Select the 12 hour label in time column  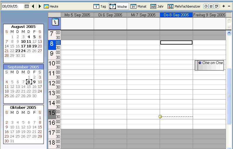pos(52,84)
